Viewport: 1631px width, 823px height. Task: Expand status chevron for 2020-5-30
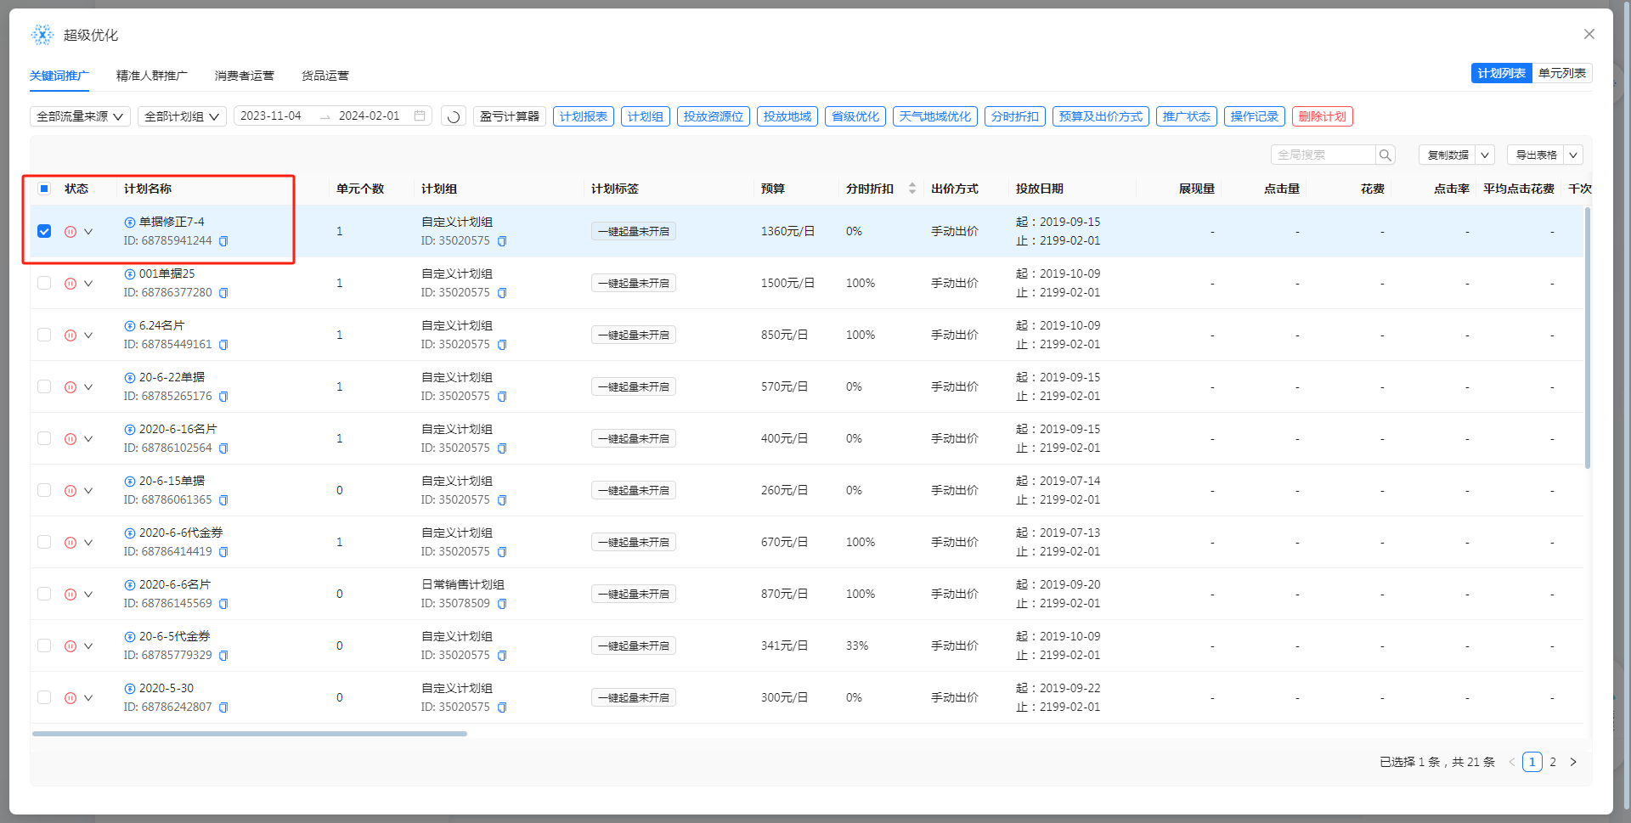88,698
